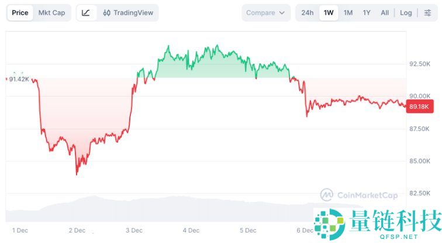Open the chart settings sliders icon
The image size is (442, 243).
coord(427,13)
